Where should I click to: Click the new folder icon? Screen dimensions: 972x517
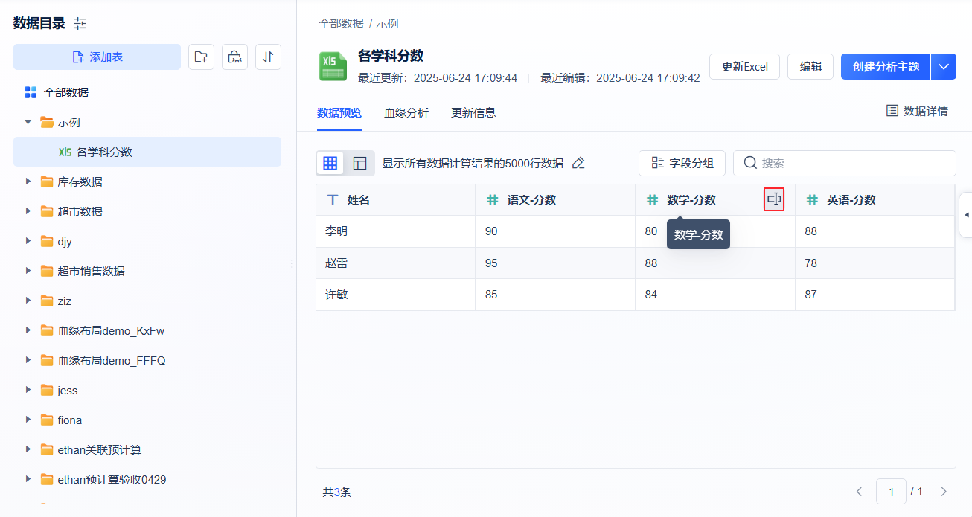tap(201, 57)
